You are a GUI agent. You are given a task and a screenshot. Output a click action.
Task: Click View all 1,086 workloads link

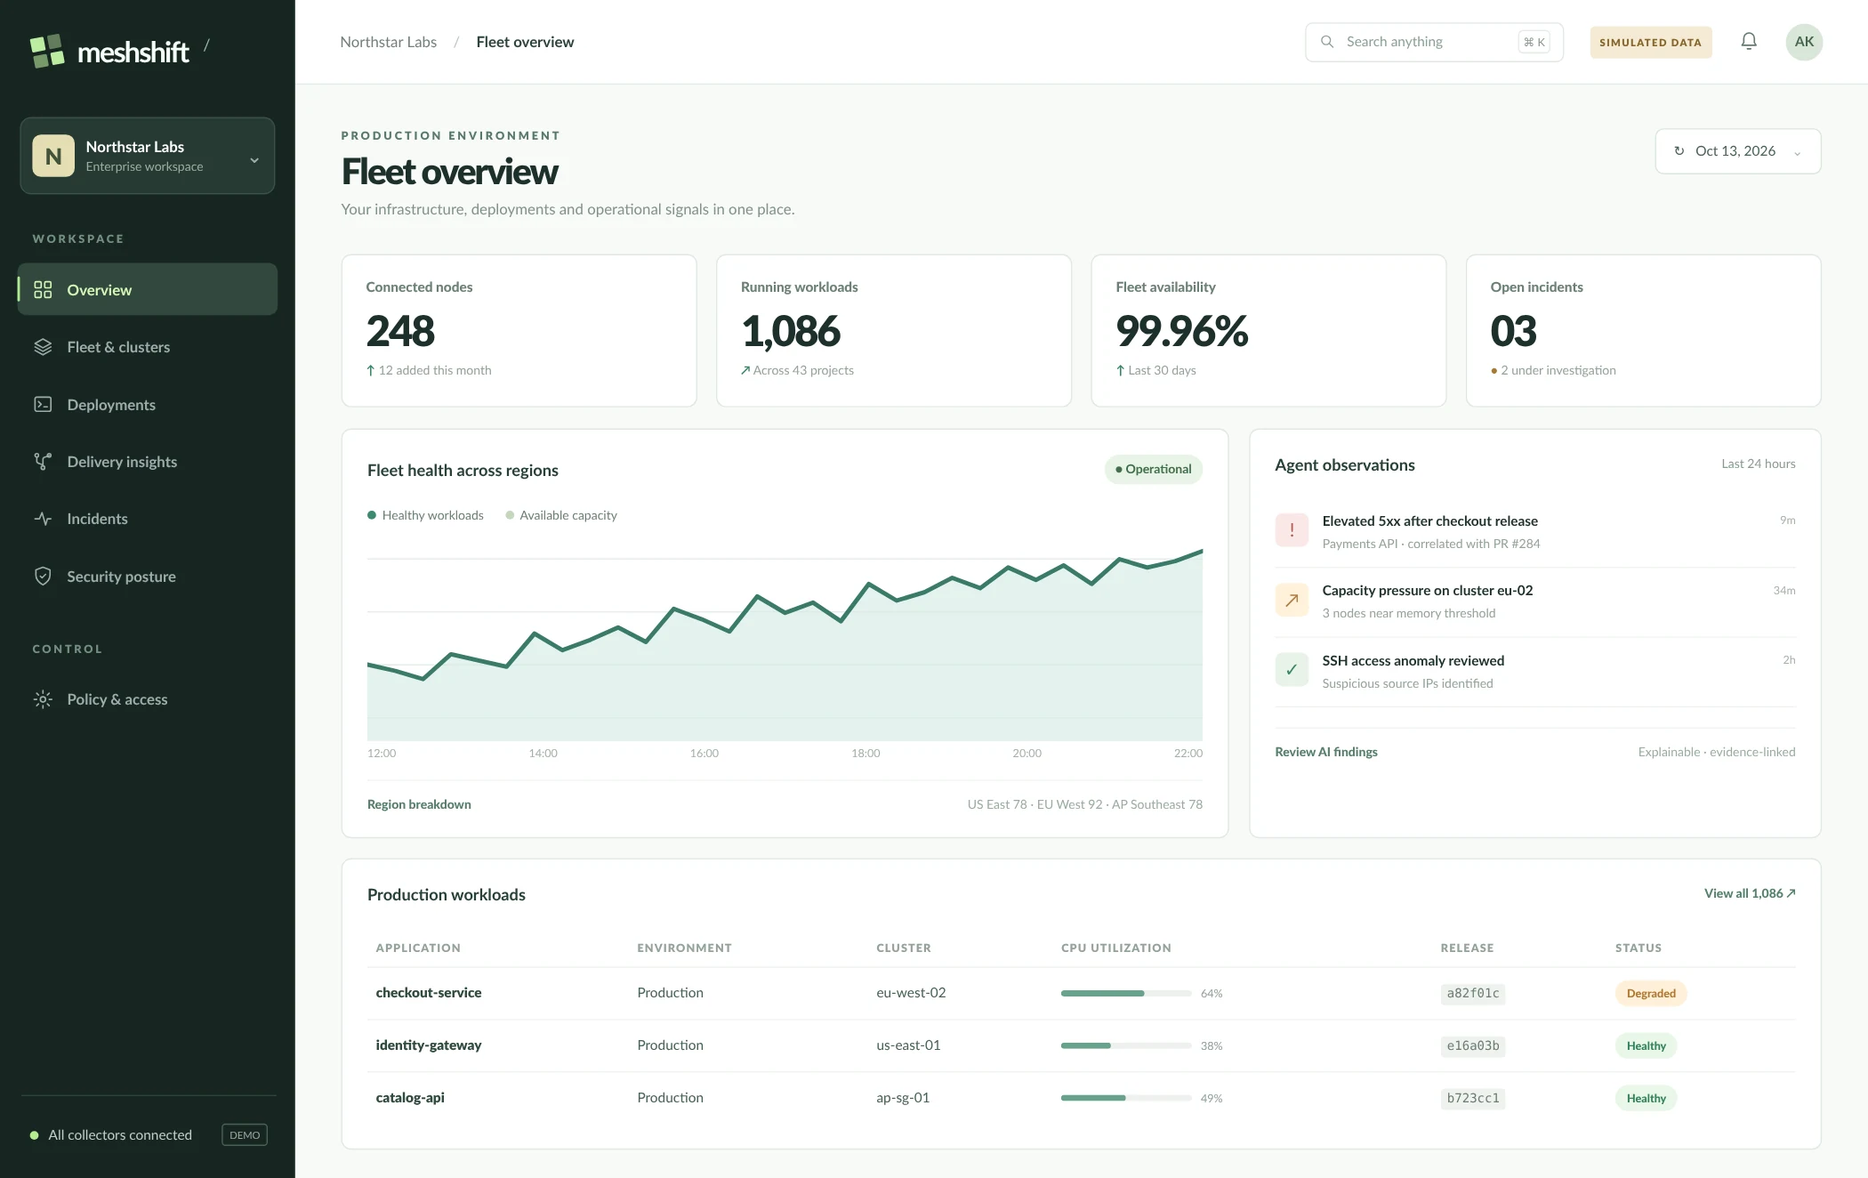(x=1750, y=893)
